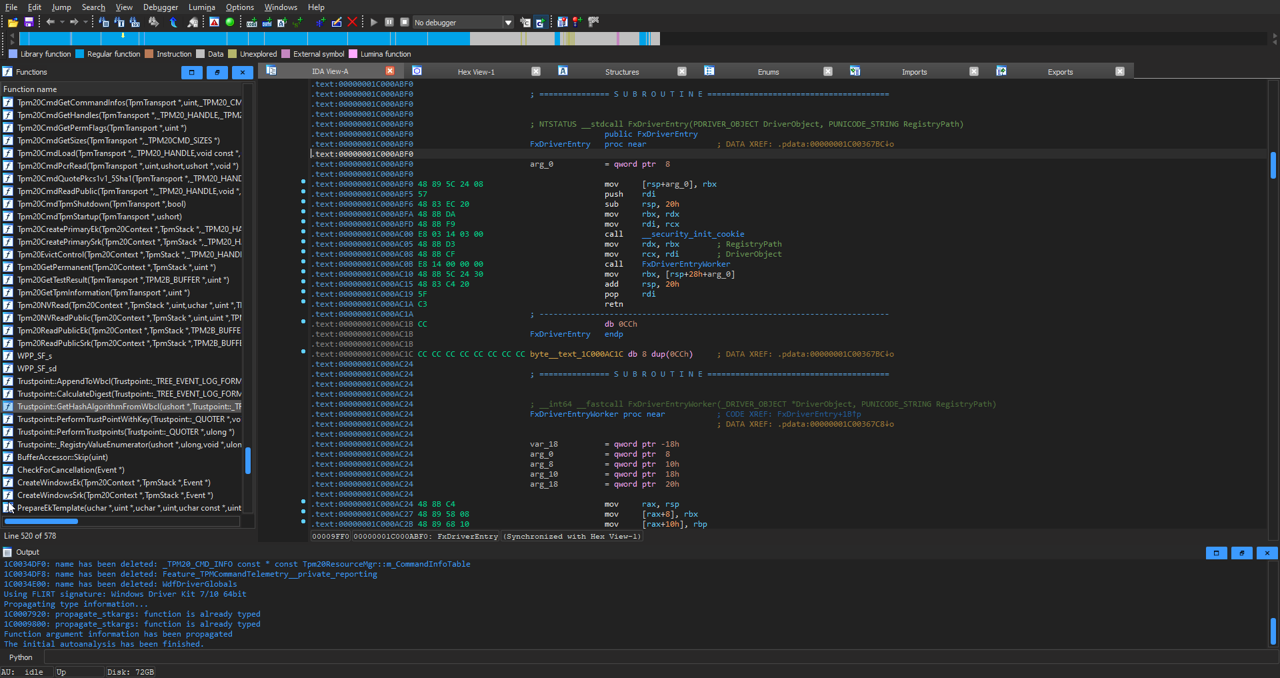Click the Lumina function legend swatch
1280x678 pixels.
pyautogui.click(x=353, y=54)
